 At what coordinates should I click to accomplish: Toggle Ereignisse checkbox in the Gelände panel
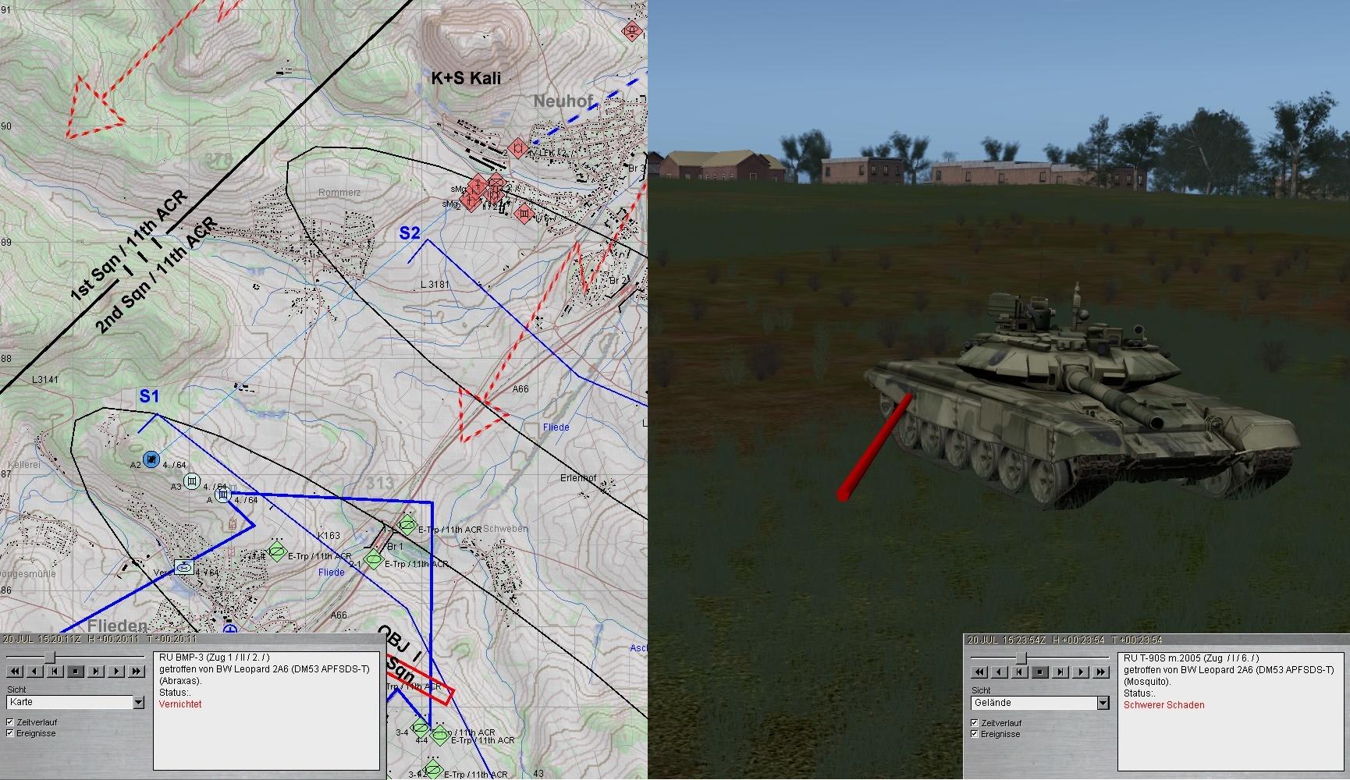click(974, 734)
